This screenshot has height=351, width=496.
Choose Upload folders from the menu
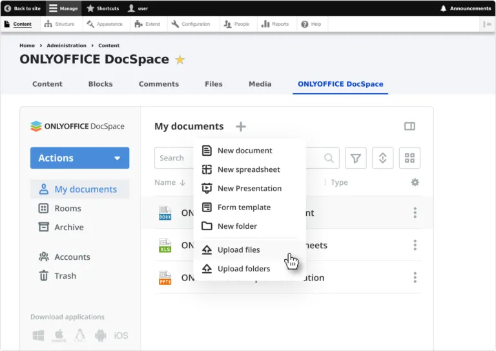249,269
